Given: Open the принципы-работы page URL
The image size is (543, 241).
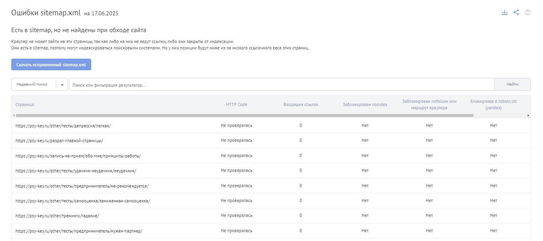Looking at the screenshot, I should [x=78, y=156].
